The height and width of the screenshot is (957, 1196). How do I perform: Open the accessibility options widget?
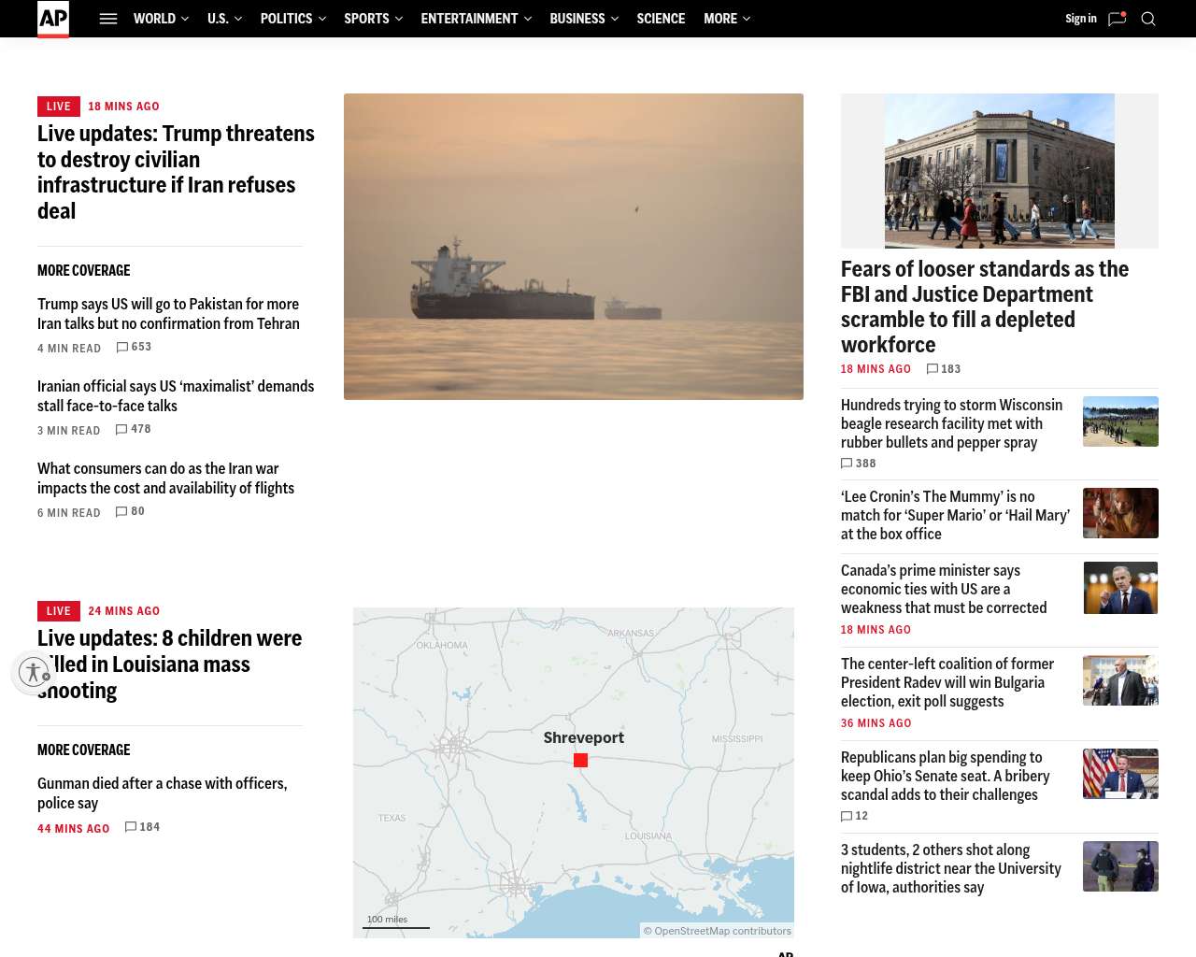(x=35, y=672)
